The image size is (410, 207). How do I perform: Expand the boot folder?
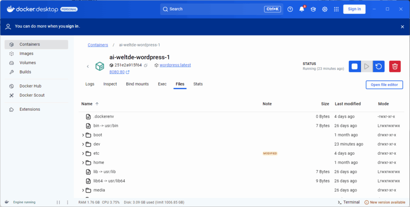pyautogui.click(x=83, y=135)
